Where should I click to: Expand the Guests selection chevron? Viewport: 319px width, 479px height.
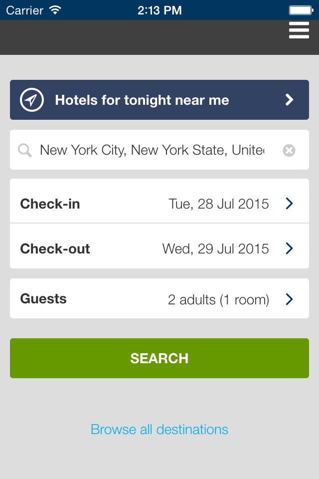click(290, 299)
